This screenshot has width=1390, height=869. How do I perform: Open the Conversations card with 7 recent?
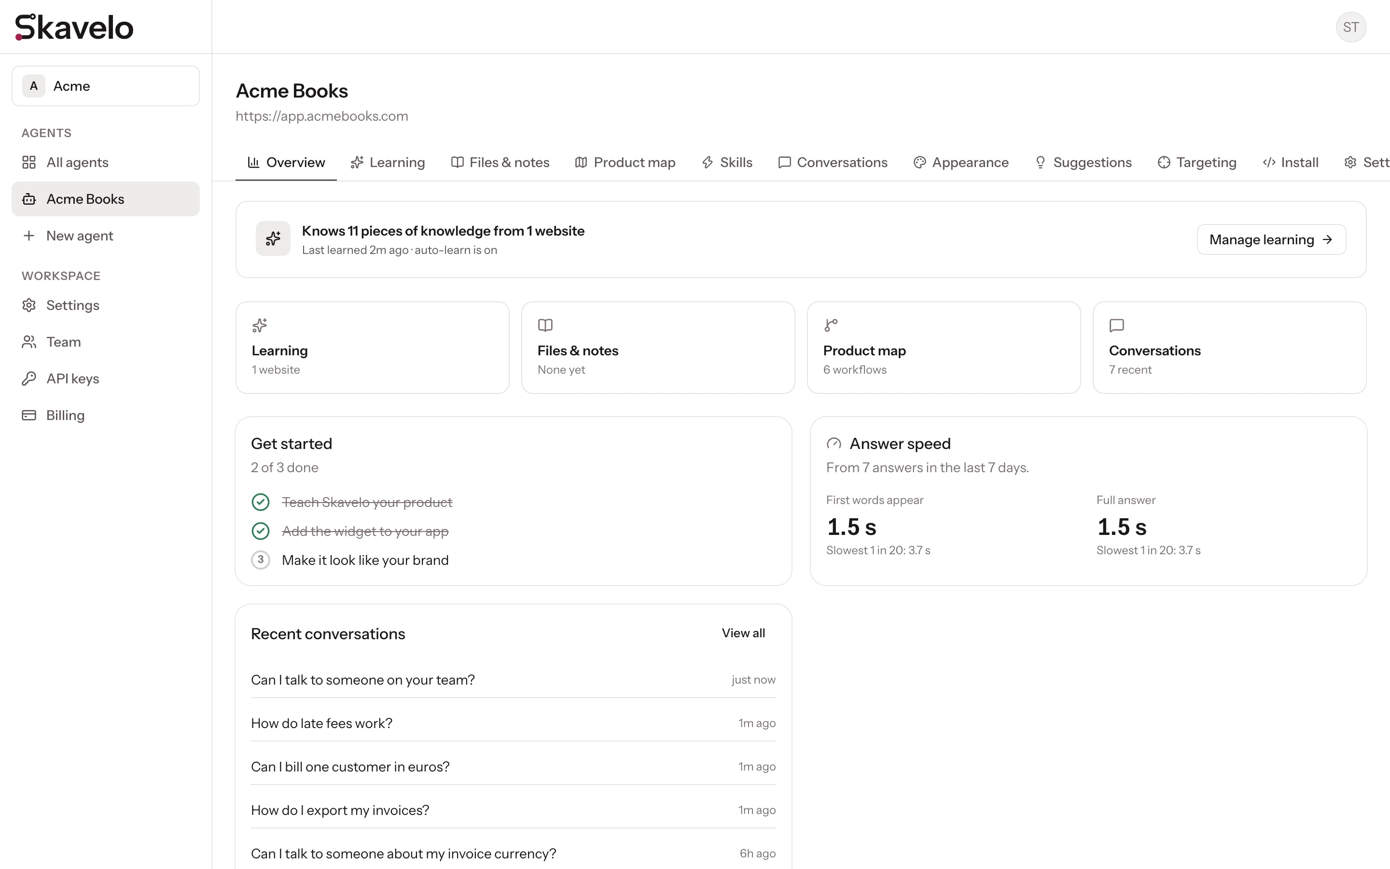[1229, 348]
